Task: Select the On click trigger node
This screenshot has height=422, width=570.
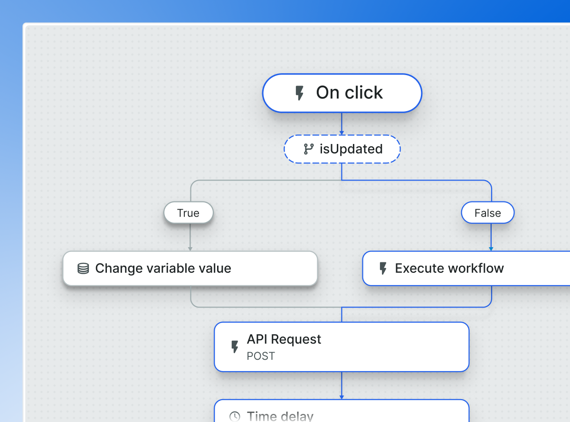Action: coord(342,93)
